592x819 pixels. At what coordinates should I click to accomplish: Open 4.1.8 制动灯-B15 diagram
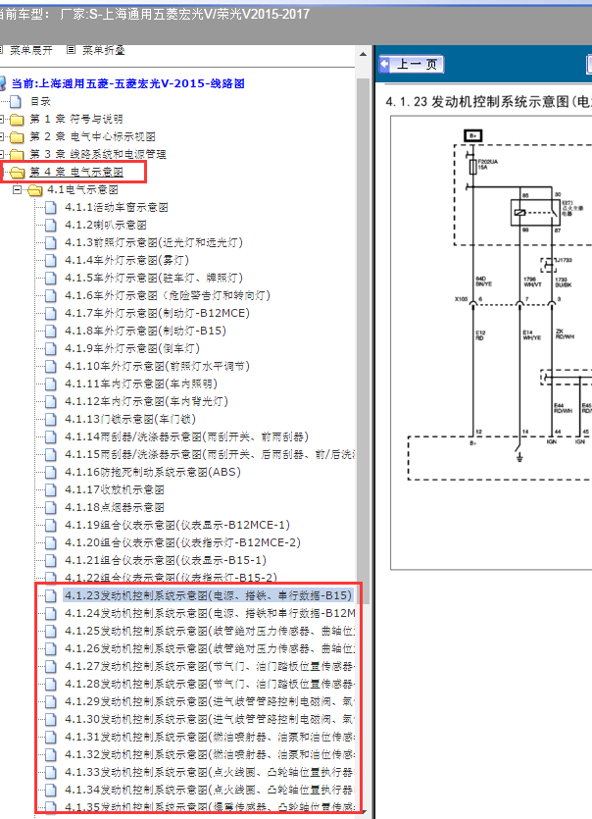[x=146, y=332]
